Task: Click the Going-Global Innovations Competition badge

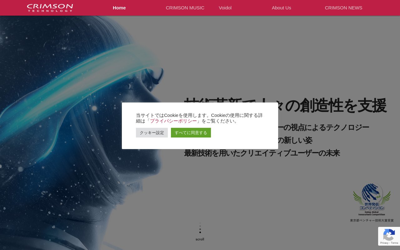Action: click(x=372, y=199)
